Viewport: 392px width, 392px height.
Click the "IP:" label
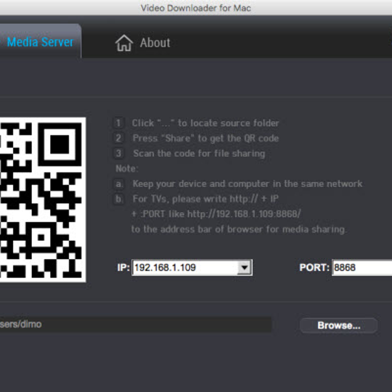pyautogui.click(x=123, y=268)
